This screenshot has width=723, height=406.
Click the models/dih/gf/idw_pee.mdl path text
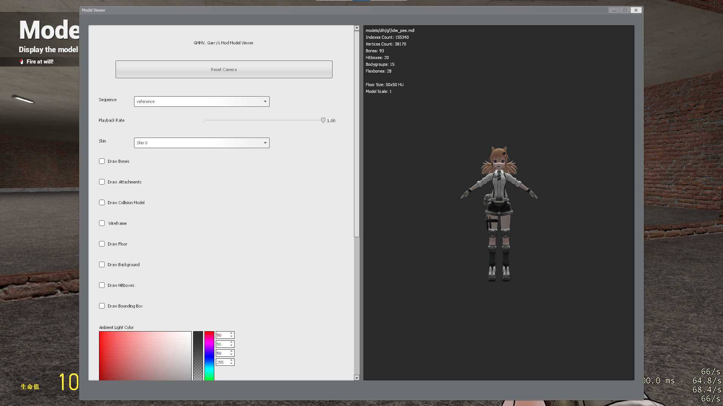[390, 30]
